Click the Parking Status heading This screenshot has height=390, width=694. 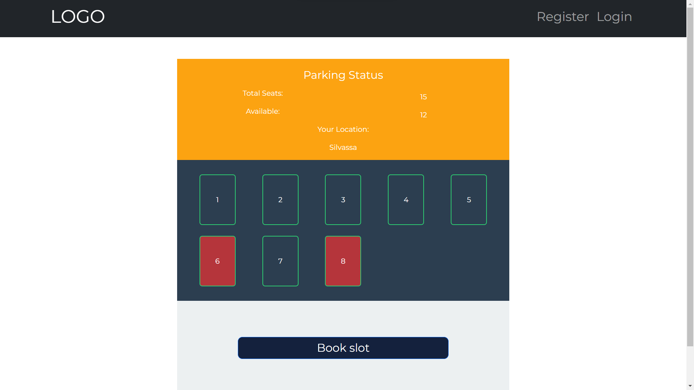[343, 75]
